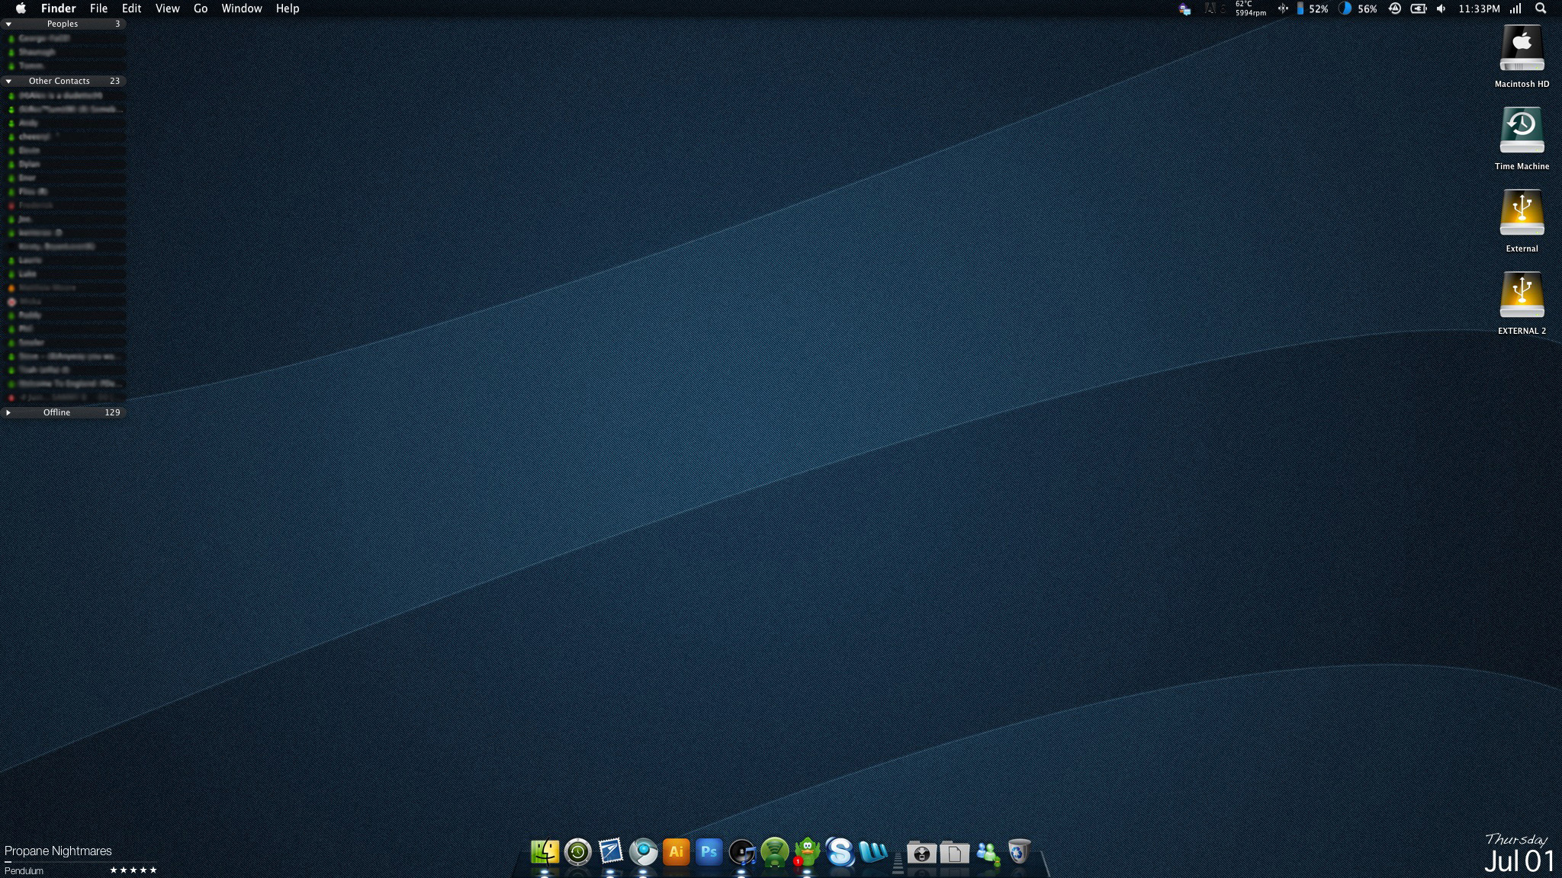Open Adium green duck icon

pos(807,852)
